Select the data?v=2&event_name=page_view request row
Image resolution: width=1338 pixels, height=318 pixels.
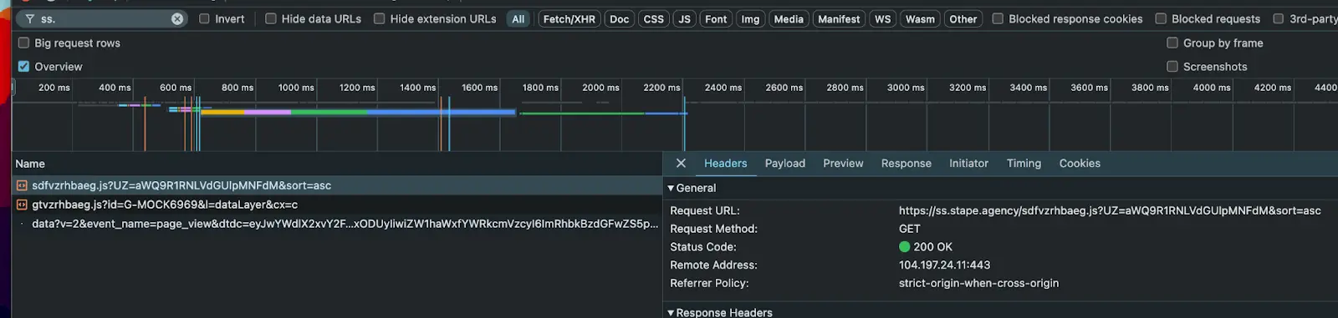click(x=337, y=224)
